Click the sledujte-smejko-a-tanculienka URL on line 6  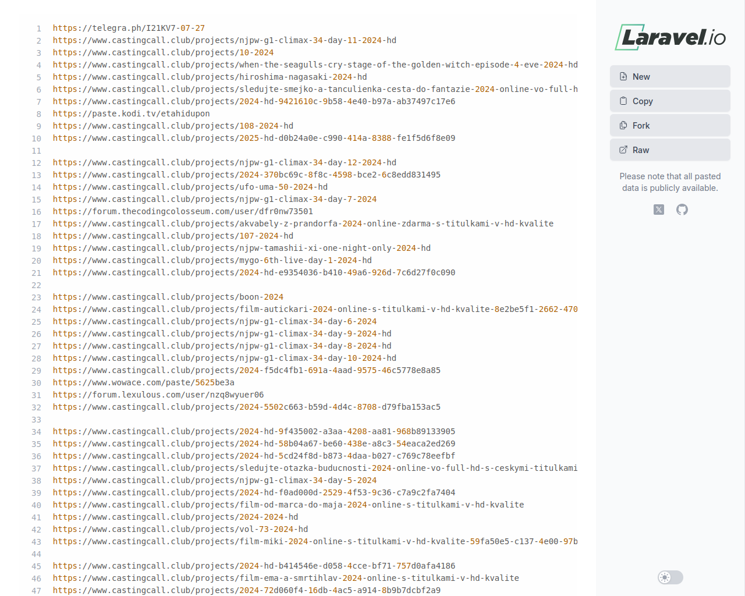pos(315,89)
